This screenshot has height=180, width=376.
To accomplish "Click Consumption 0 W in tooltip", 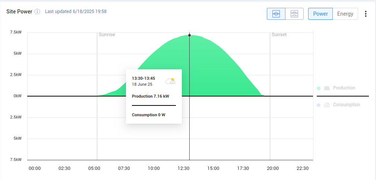I will (x=148, y=115).
